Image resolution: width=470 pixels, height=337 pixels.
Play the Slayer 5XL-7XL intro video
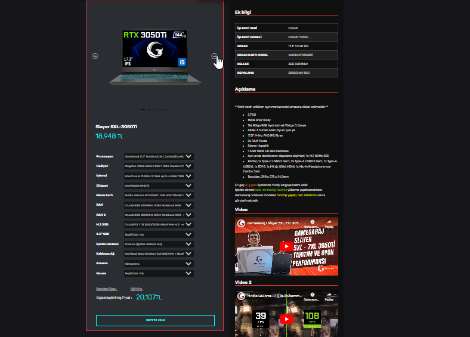coord(286,246)
